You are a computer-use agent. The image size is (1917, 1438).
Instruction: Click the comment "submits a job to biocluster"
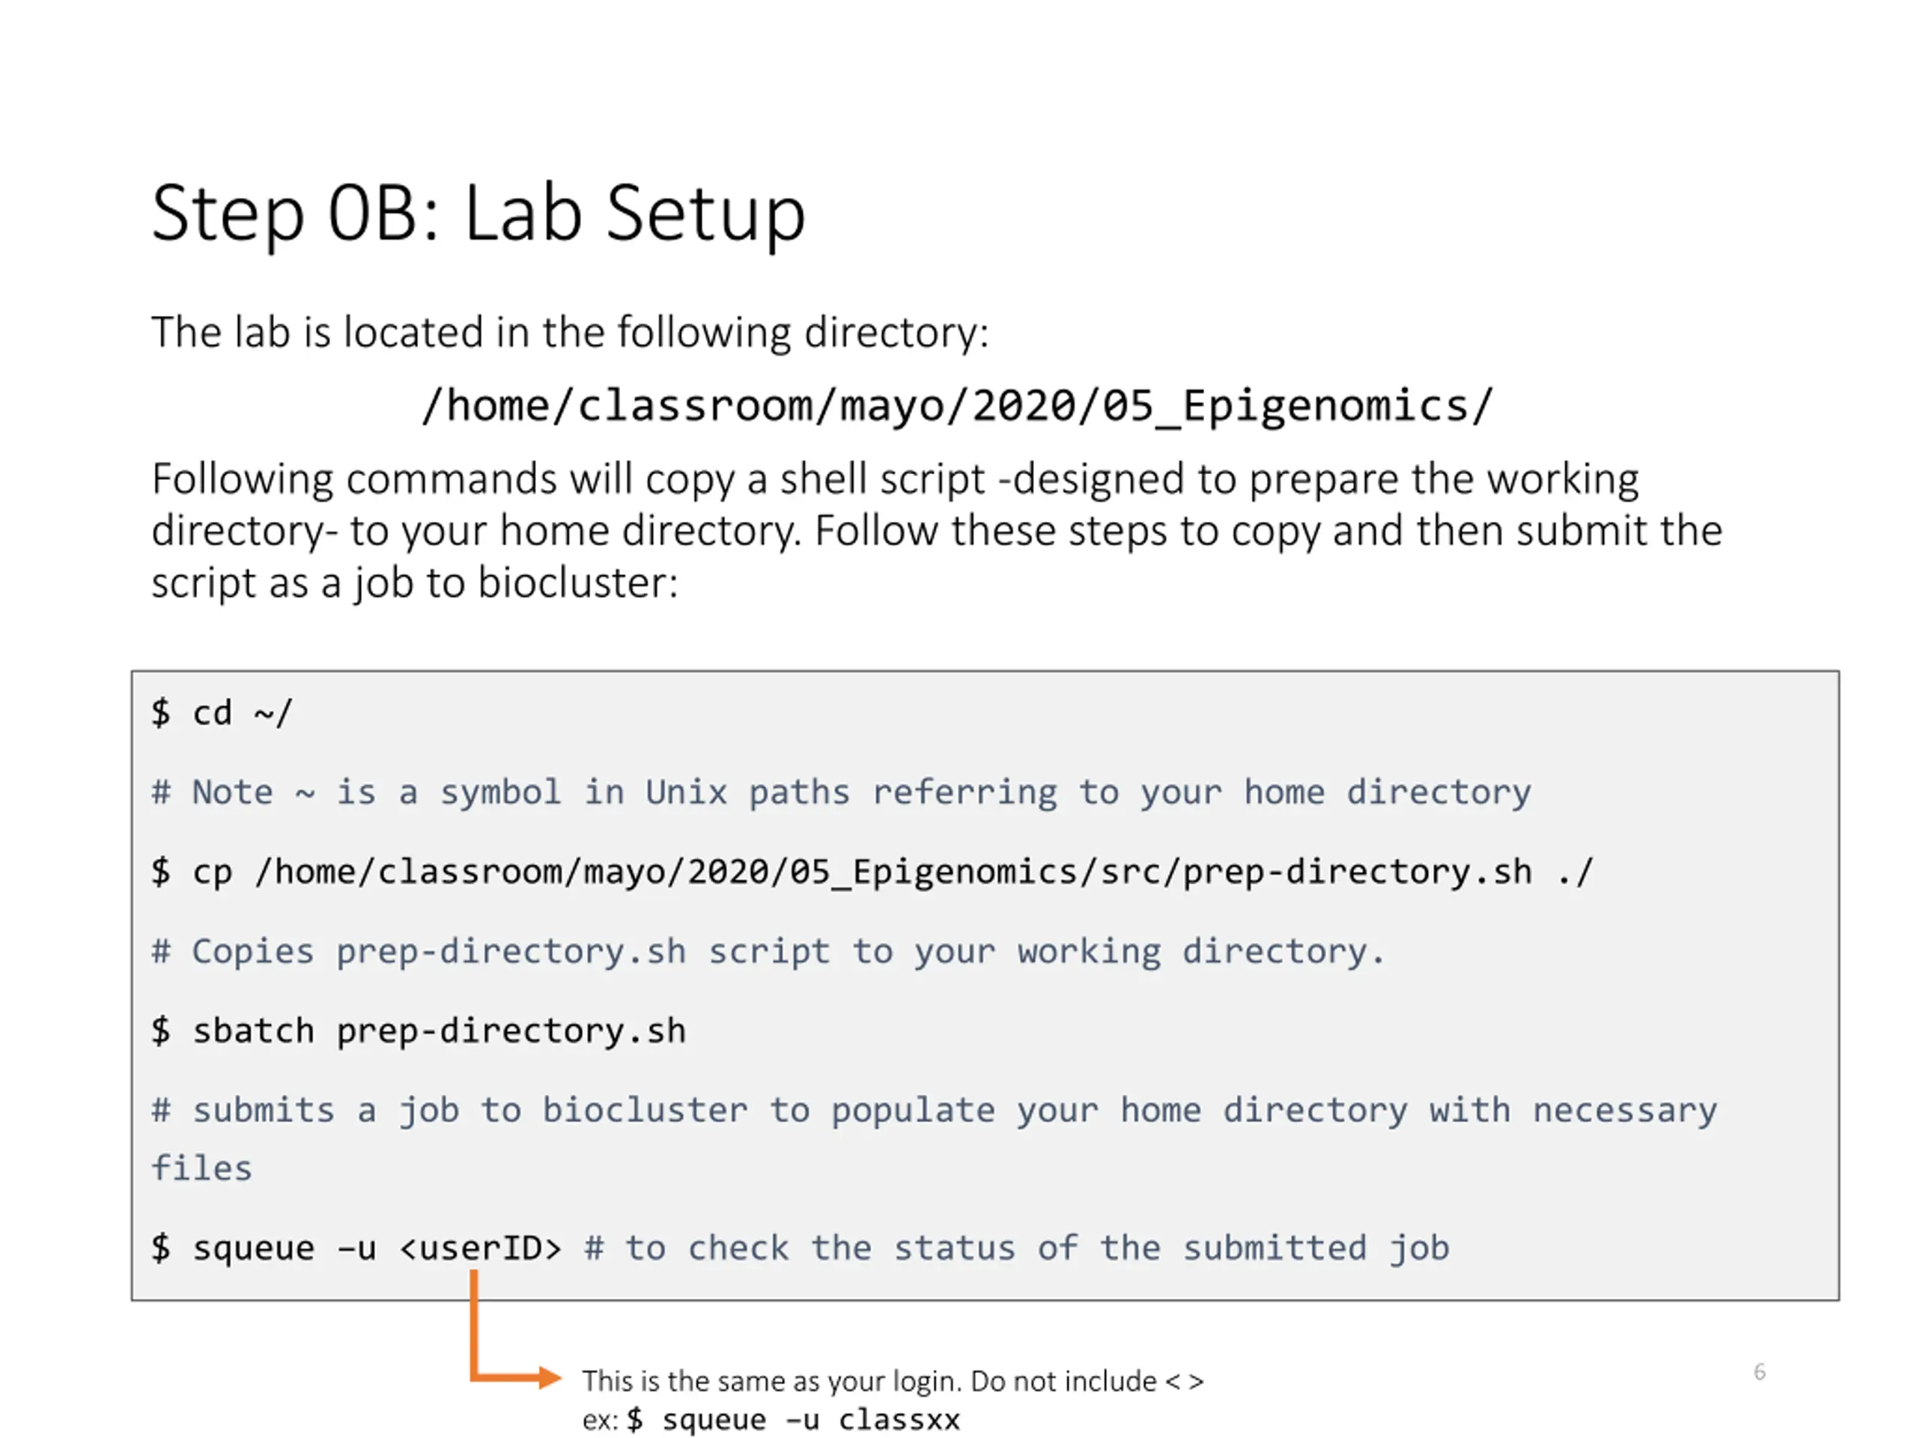pyautogui.click(x=933, y=1111)
